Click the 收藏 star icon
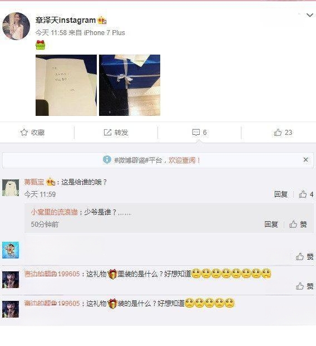 (x=24, y=133)
